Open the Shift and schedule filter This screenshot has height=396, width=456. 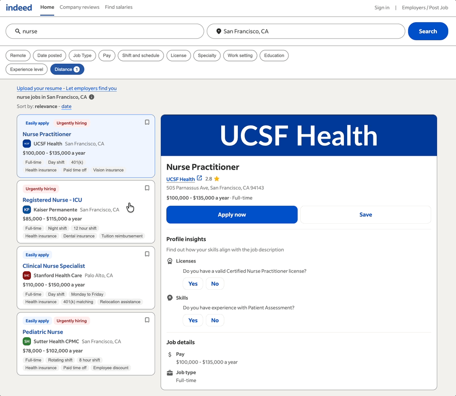pyautogui.click(x=141, y=56)
